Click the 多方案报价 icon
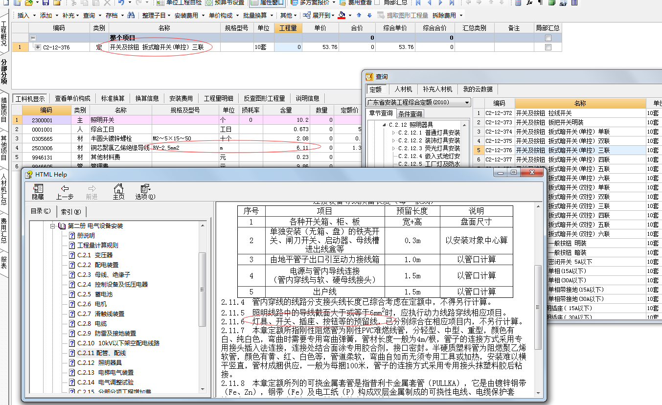The width and height of the screenshot is (662, 405). coord(295,3)
